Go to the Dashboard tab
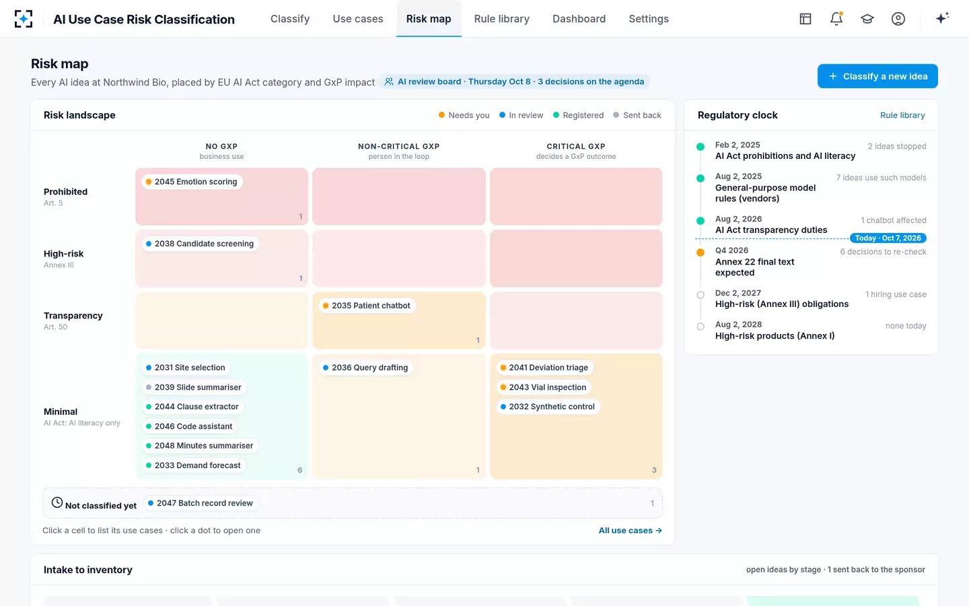Screen dimensions: 969x606 point(579,19)
